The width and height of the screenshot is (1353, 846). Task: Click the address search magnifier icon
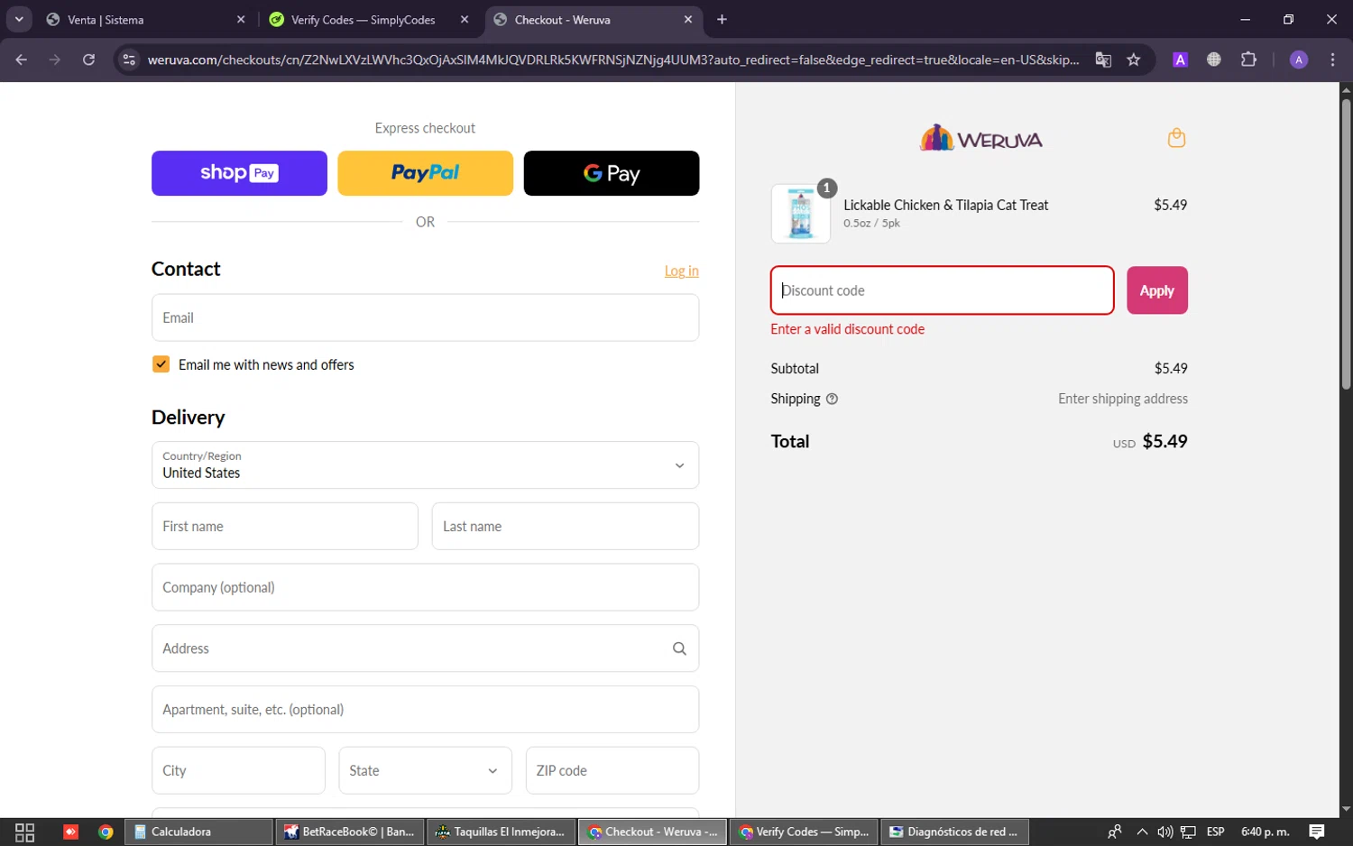tap(679, 648)
